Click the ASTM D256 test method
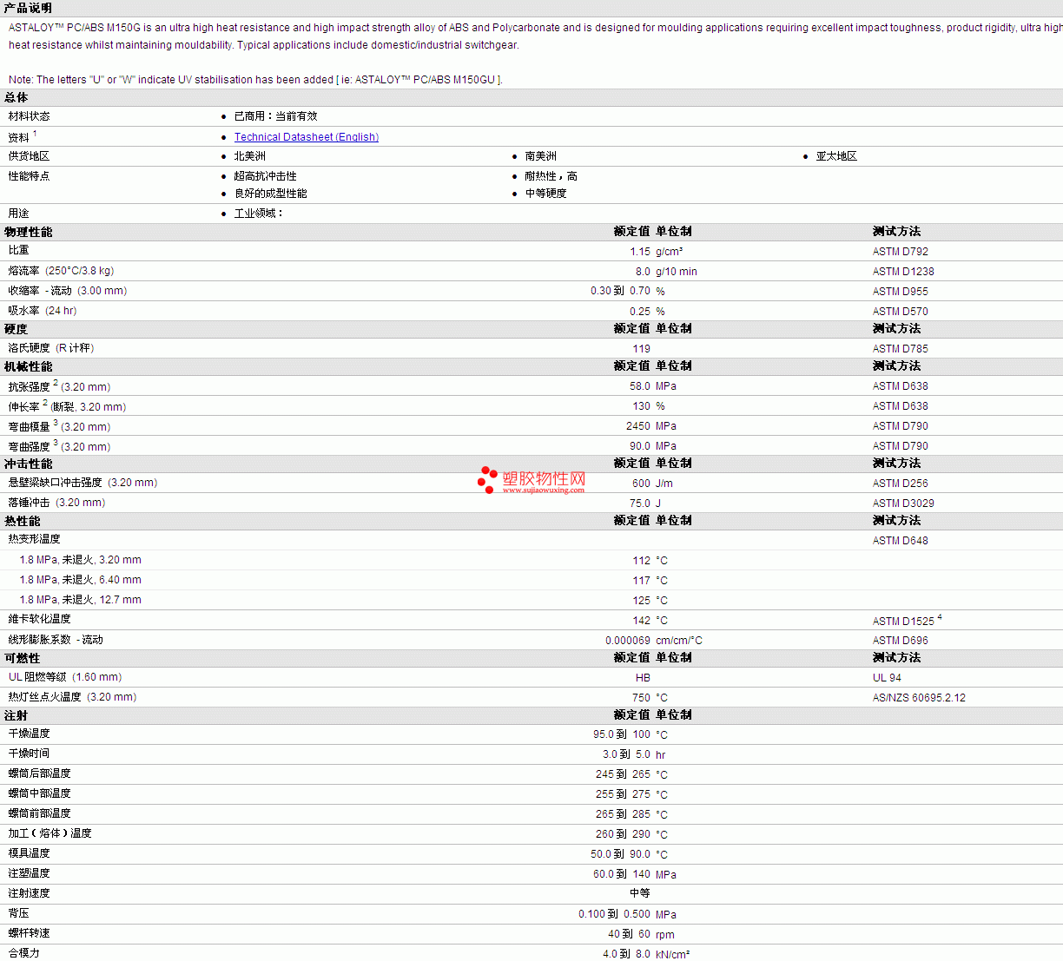This screenshot has height=961, width=1063. pos(901,484)
